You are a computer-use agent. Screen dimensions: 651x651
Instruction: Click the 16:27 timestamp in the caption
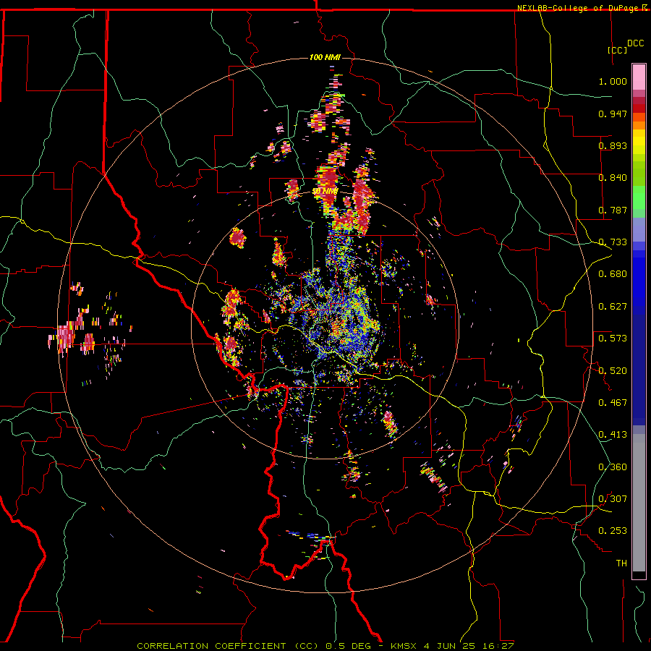[498, 646]
